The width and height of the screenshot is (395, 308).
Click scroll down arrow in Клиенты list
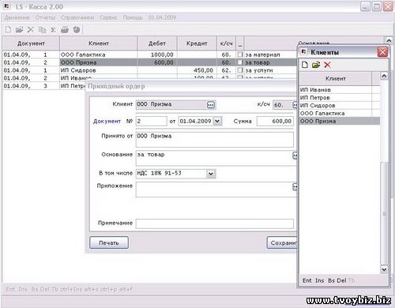[384, 269]
